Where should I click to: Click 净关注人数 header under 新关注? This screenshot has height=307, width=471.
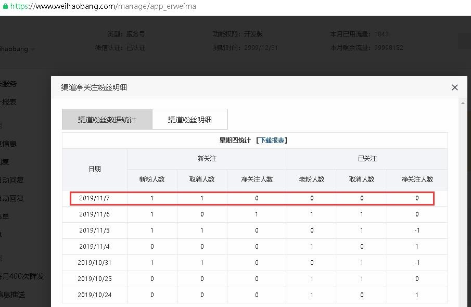[x=257, y=180]
